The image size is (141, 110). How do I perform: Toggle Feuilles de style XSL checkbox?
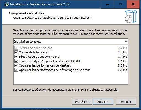point(16,61)
